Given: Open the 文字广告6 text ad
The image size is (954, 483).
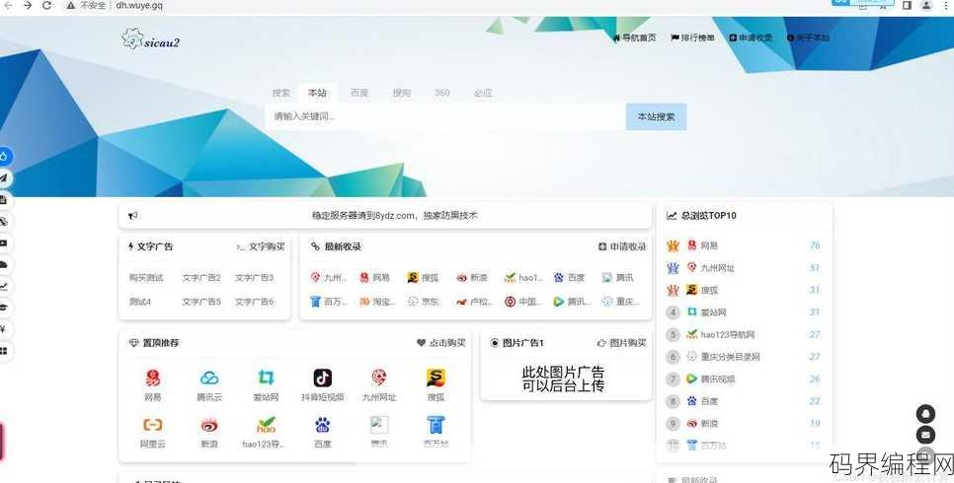Looking at the screenshot, I should click(255, 302).
